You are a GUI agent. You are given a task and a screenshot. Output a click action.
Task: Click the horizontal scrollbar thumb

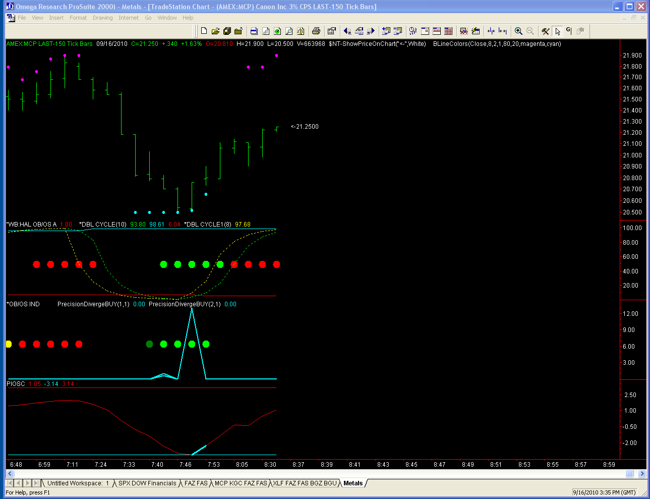629,474
